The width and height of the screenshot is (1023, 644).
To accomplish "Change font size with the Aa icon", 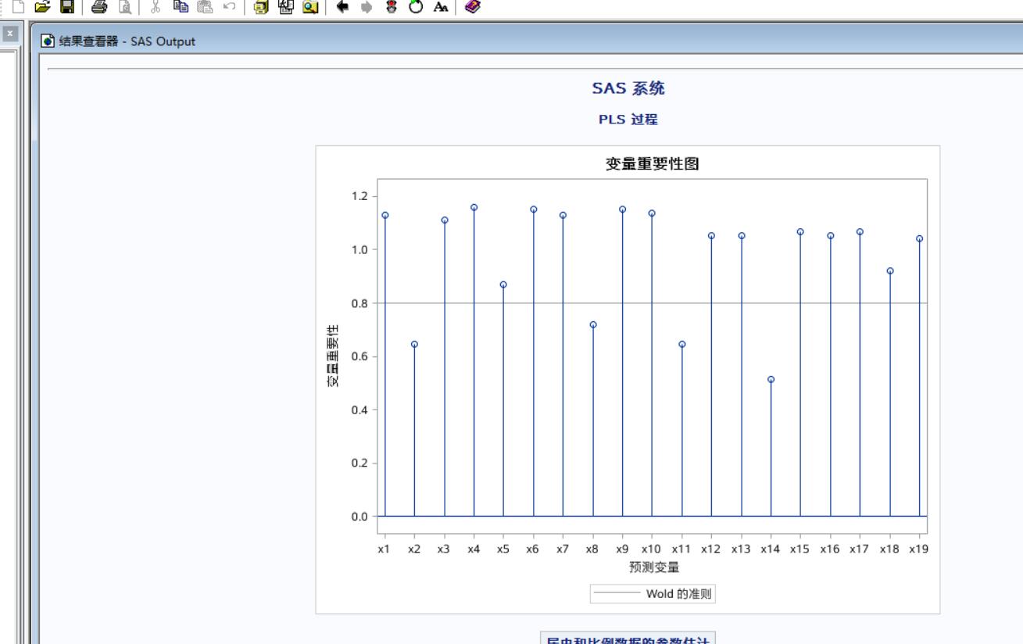I will click(442, 7).
